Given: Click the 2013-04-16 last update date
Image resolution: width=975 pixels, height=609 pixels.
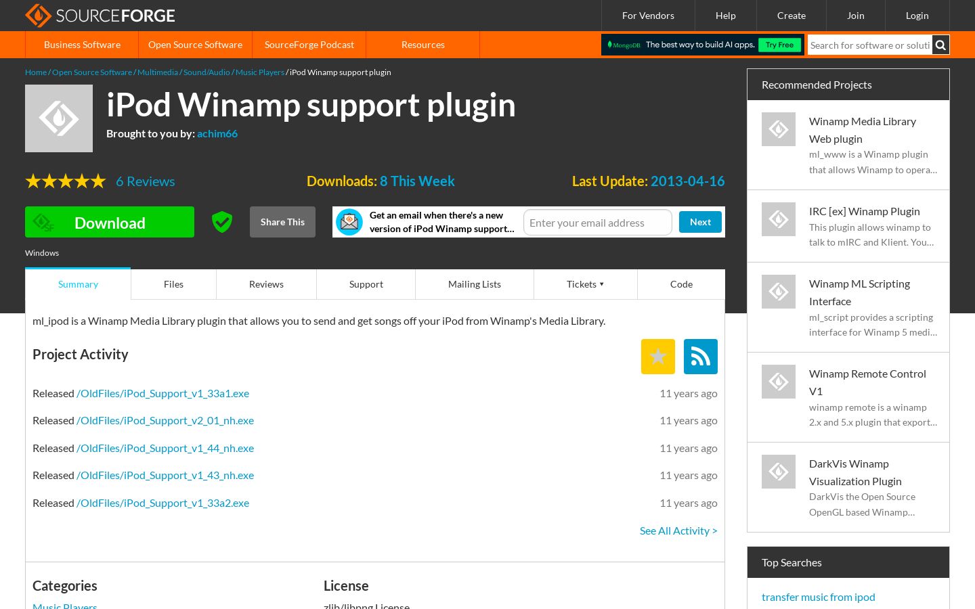Looking at the screenshot, I should click(687, 181).
